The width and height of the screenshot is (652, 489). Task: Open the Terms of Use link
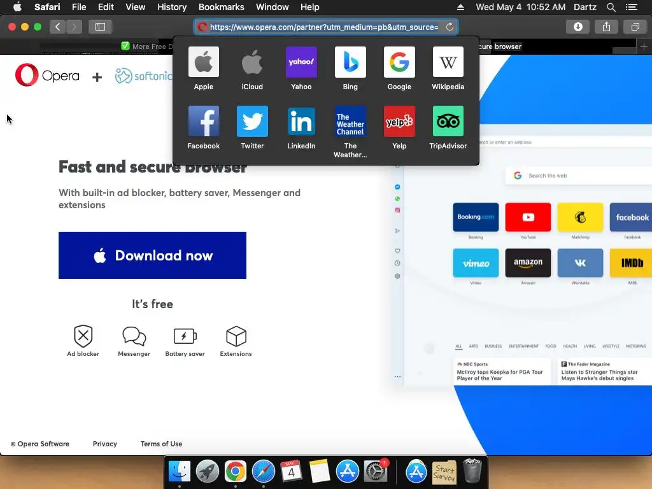pyautogui.click(x=161, y=444)
